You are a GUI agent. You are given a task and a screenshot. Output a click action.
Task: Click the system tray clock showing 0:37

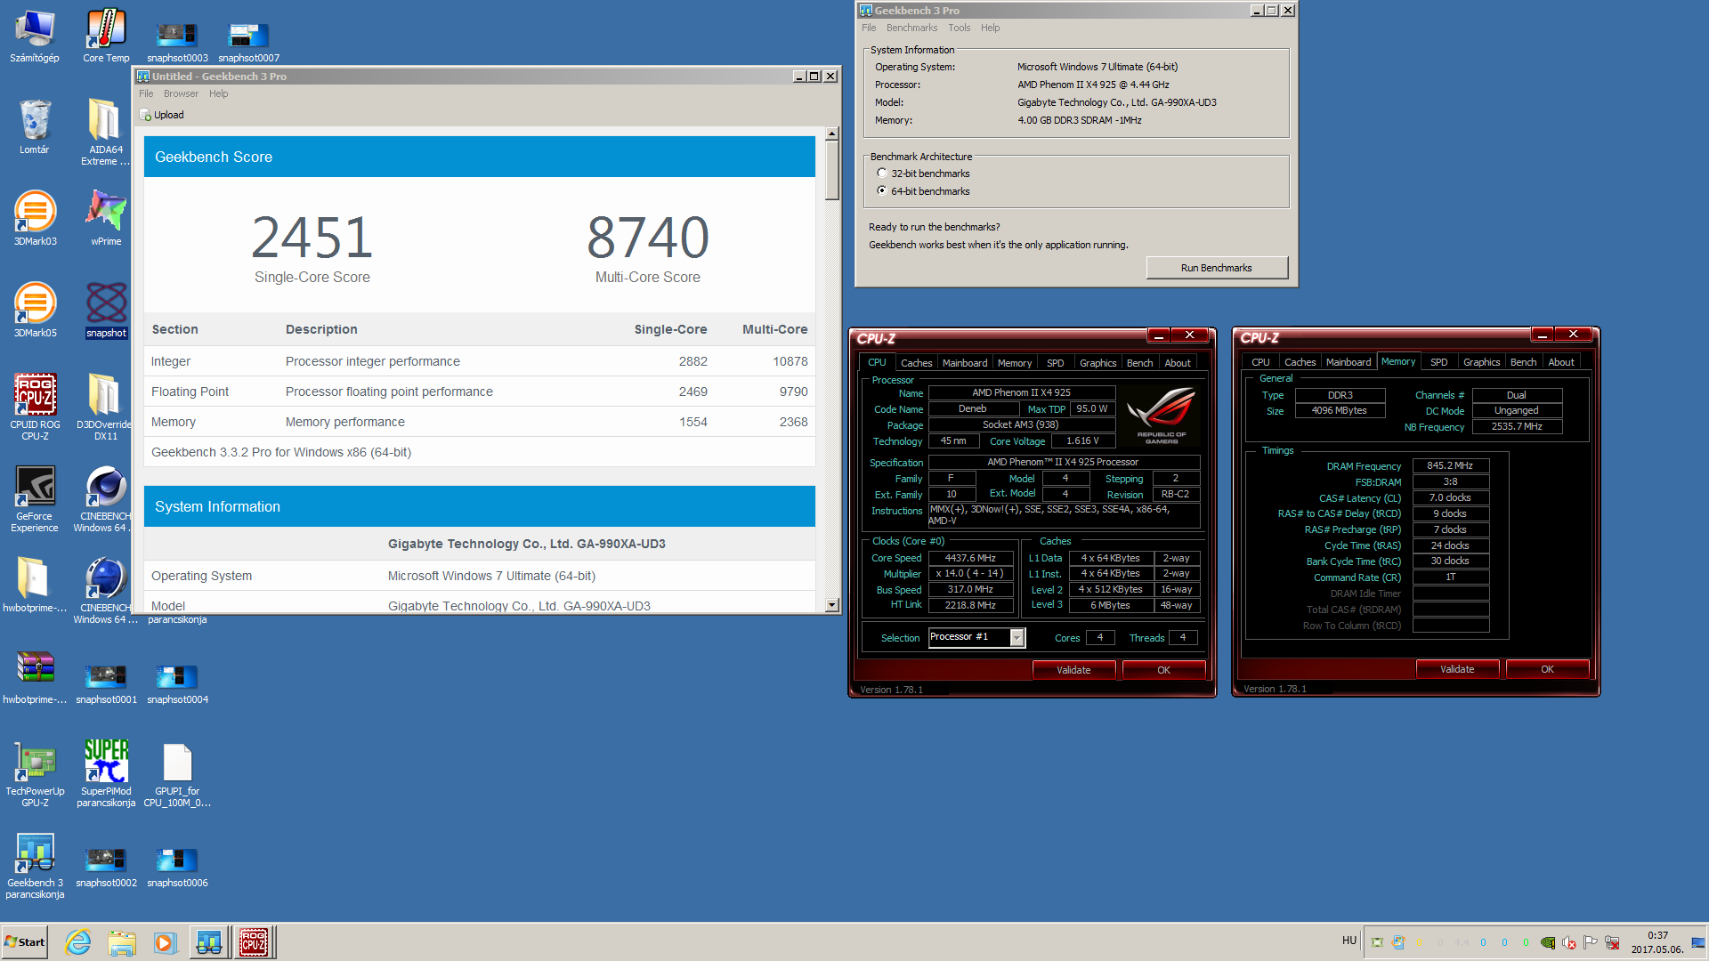[1657, 942]
